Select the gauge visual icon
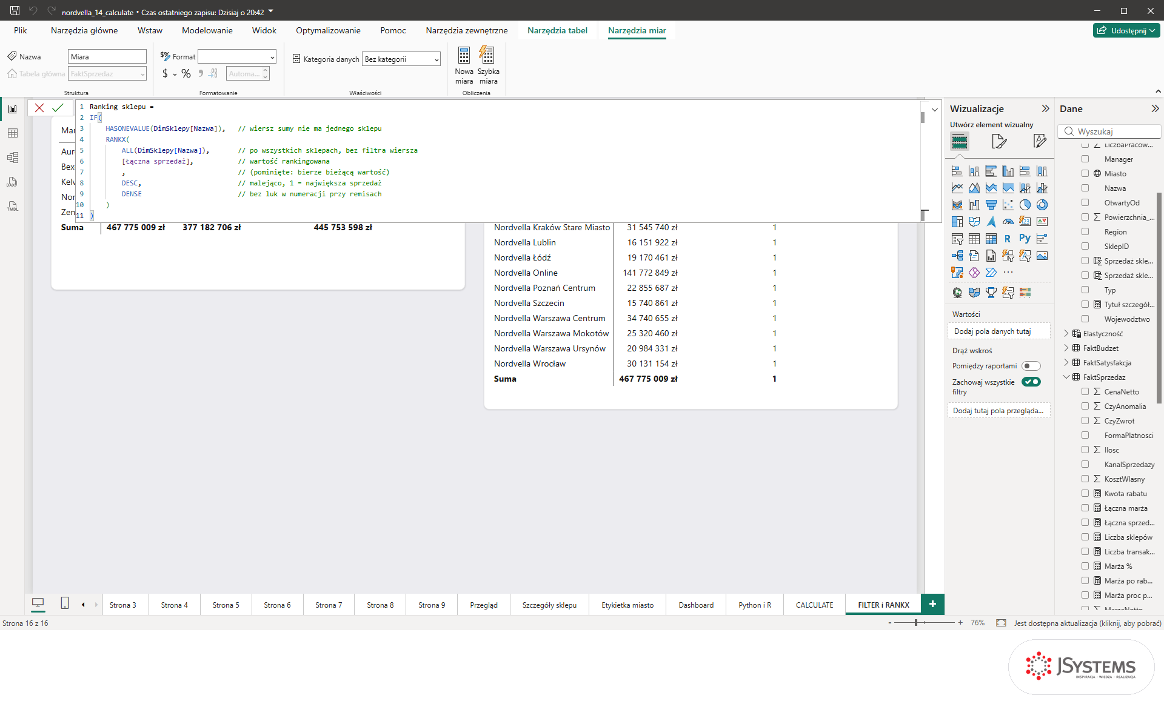This screenshot has height=704, width=1164. [1008, 222]
